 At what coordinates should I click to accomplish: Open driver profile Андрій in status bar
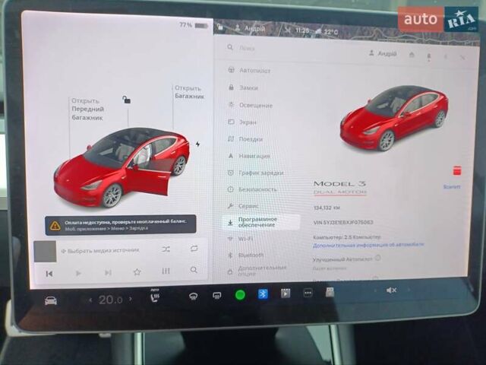[x=251, y=28]
